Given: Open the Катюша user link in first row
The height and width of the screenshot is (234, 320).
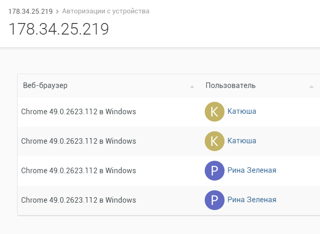Looking at the screenshot, I should click(242, 111).
